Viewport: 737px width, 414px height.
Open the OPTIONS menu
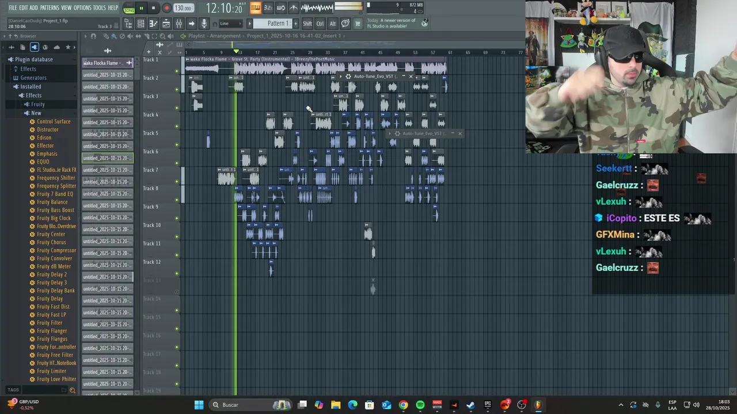82,8
